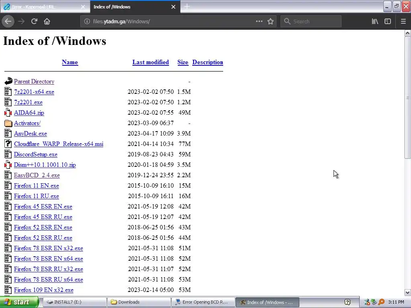Download Firefox 11 EN.exe

(37, 186)
